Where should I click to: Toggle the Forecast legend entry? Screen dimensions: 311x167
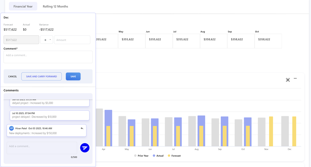[x=174, y=156]
